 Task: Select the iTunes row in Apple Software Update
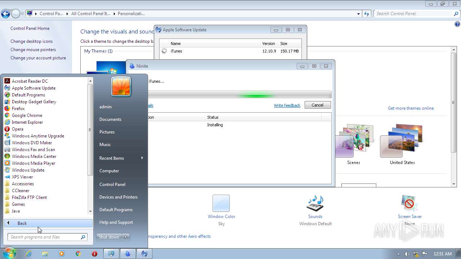[230, 51]
